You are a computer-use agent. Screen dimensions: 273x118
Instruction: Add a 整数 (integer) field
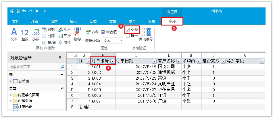click(x=25, y=34)
